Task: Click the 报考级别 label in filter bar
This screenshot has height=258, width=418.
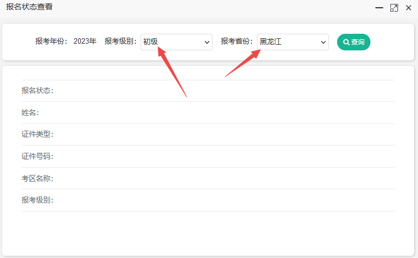Action: 121,41
